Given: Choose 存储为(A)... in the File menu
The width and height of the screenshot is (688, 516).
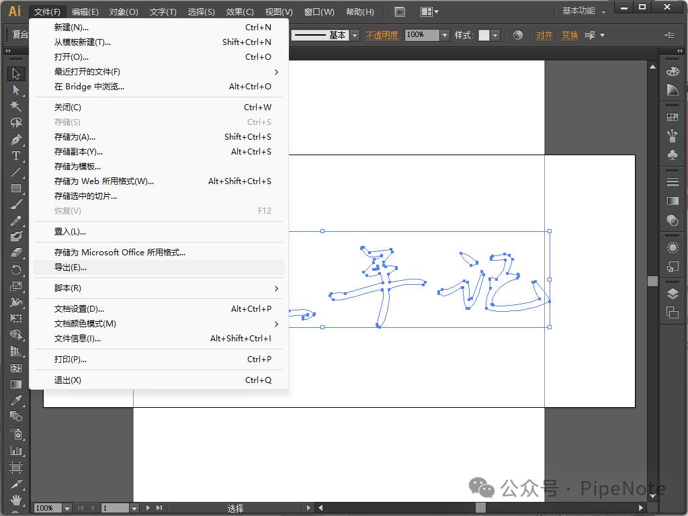Looking at the screenshot, I should [159, 137].
